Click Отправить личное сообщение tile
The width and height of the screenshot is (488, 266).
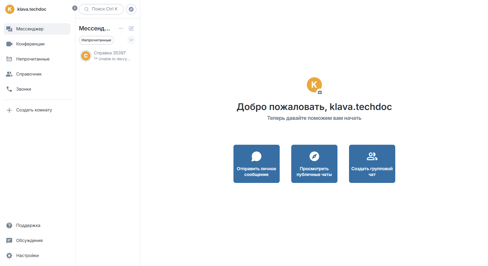pos(257,164)
